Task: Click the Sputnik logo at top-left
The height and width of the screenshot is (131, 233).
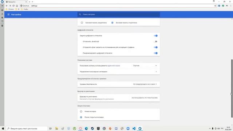Action: click(x=2, y=2)
